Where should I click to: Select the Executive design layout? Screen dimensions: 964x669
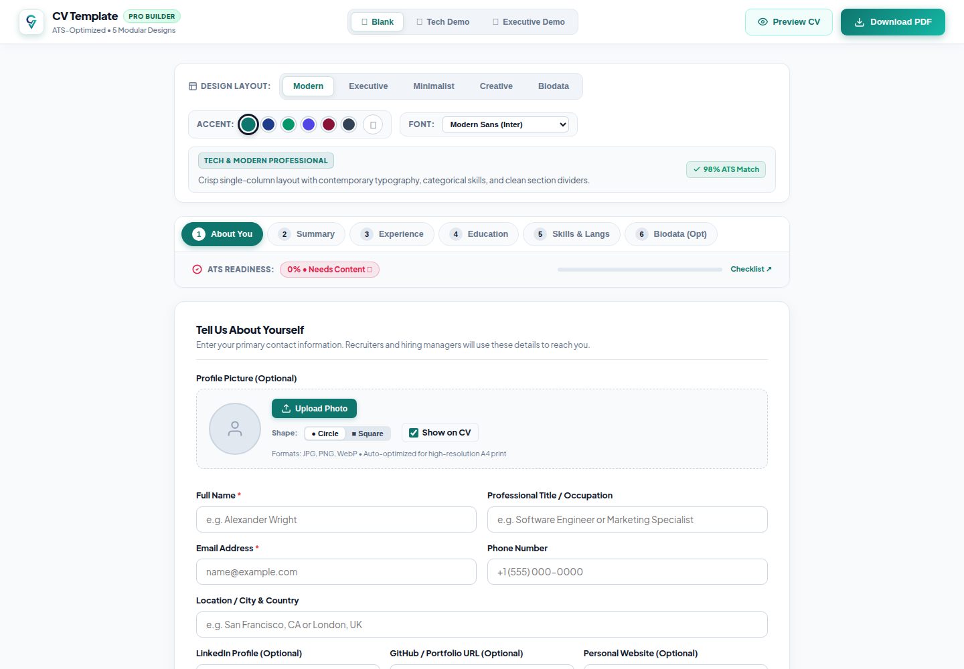368,86
